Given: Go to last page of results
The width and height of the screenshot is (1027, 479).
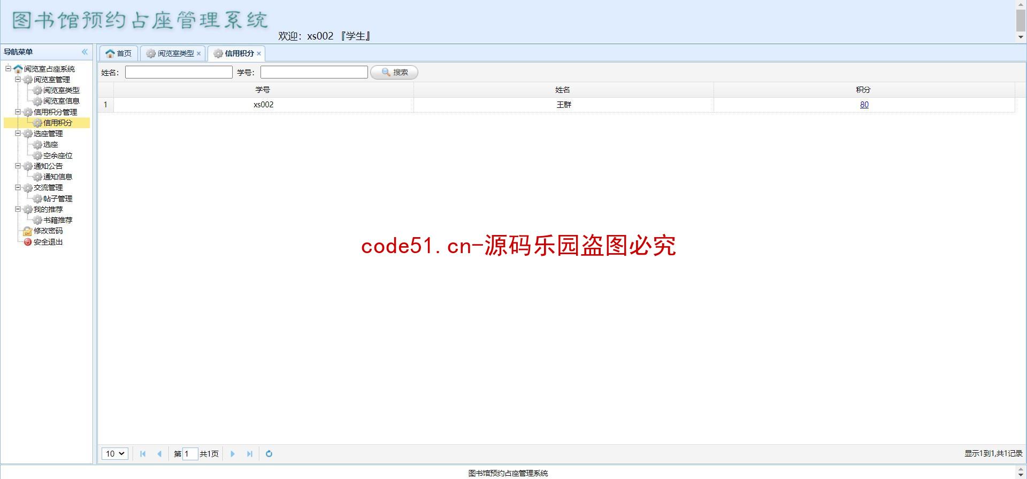Looking at the screenshot, I should coord(249,454).
